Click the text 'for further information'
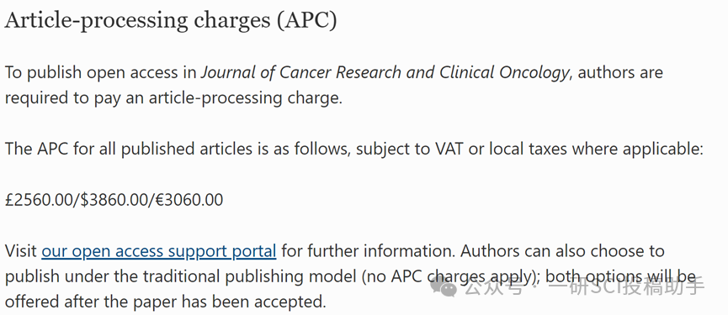Screen dimensions: 728x315 pyautogui.click(x=369, y=251)
